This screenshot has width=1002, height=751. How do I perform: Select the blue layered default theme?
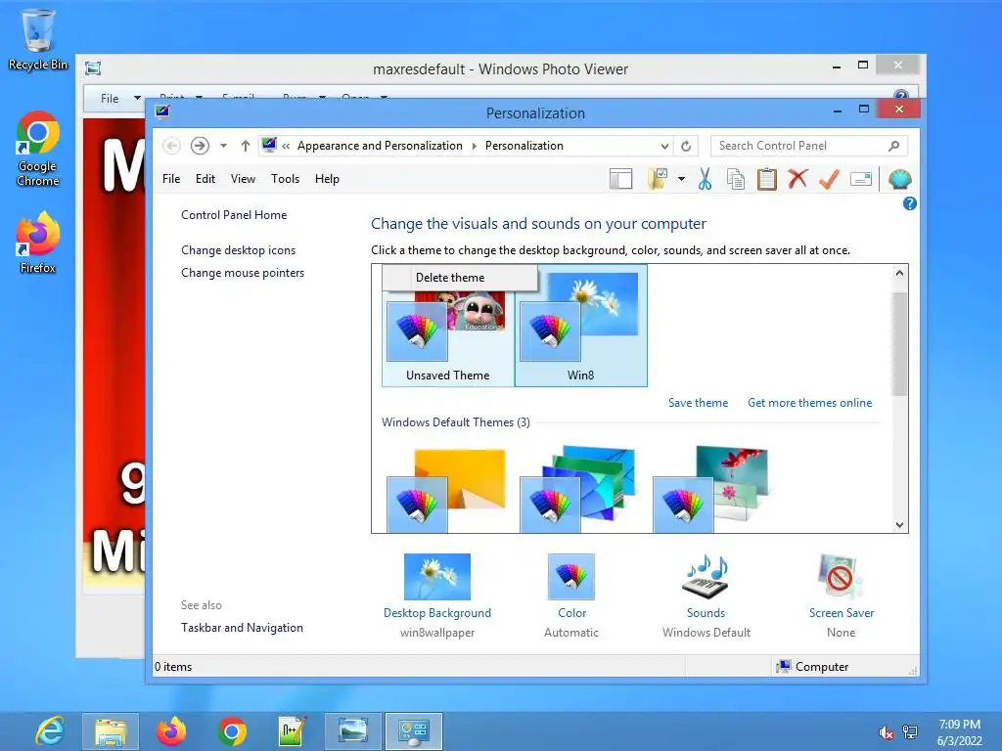577,490
